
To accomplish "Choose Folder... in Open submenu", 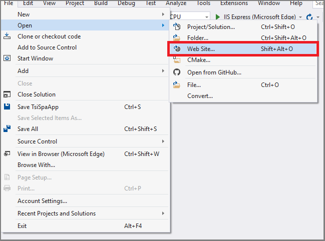I will (x=243, y=37).
